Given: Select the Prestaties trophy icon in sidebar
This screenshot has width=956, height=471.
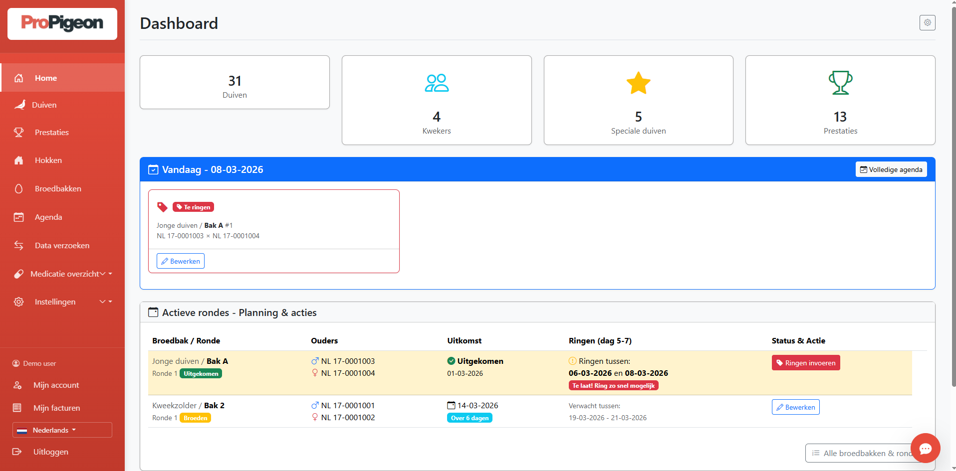Looking at the screenshot, I should click(x=18, y=132).
